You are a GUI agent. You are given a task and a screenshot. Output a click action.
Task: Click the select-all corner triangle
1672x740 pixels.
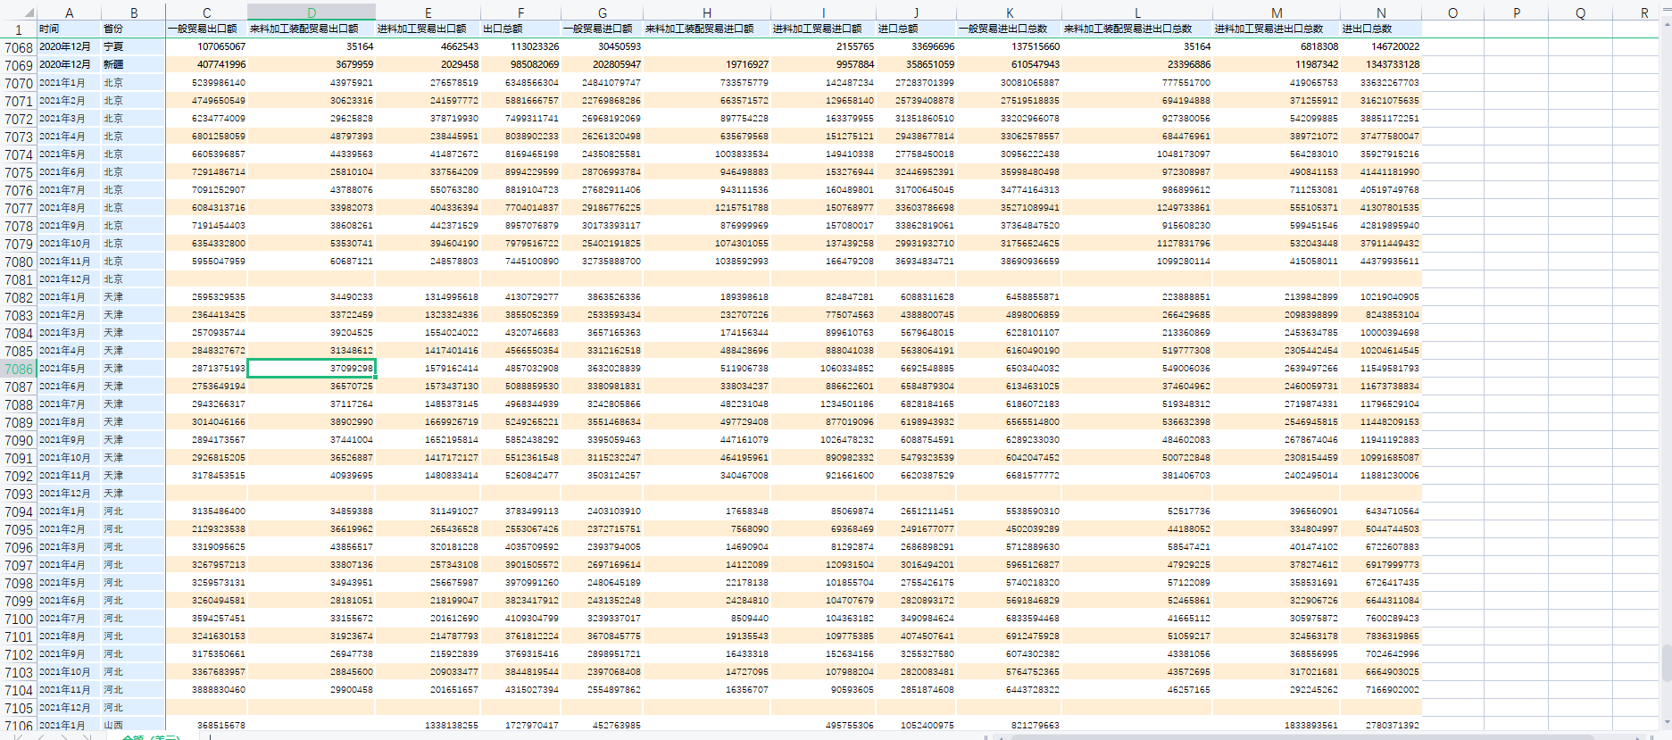29,12
